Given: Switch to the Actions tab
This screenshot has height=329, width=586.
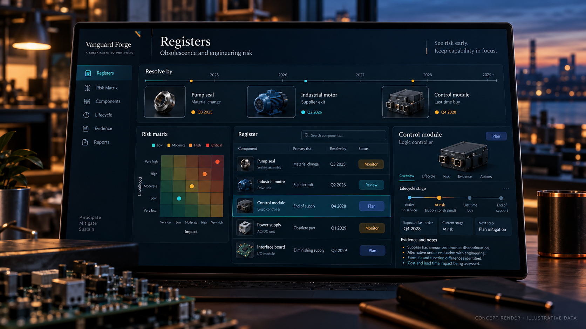Looking at the screenshot, I should [486, 177].
